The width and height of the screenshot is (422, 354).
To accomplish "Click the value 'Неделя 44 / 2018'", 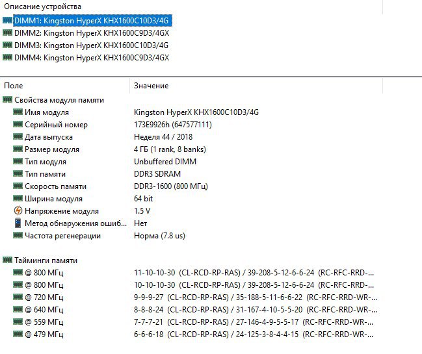I will pos(163,137).
